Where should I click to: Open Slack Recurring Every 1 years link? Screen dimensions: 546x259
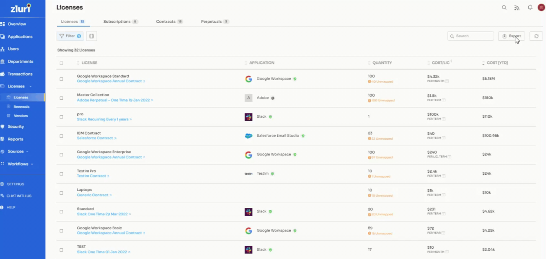coord(104,120)
